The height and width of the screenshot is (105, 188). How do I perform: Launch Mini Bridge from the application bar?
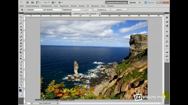32,2
